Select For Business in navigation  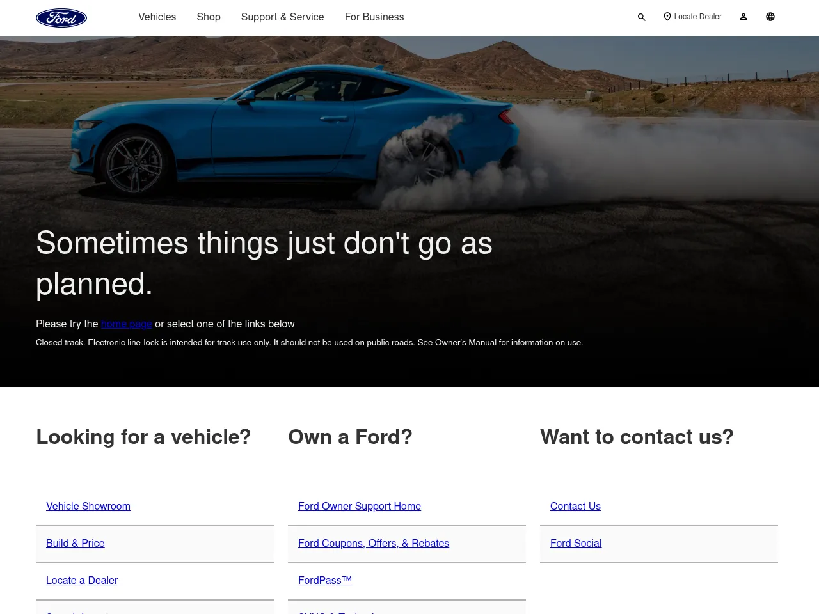pos(374,17)
